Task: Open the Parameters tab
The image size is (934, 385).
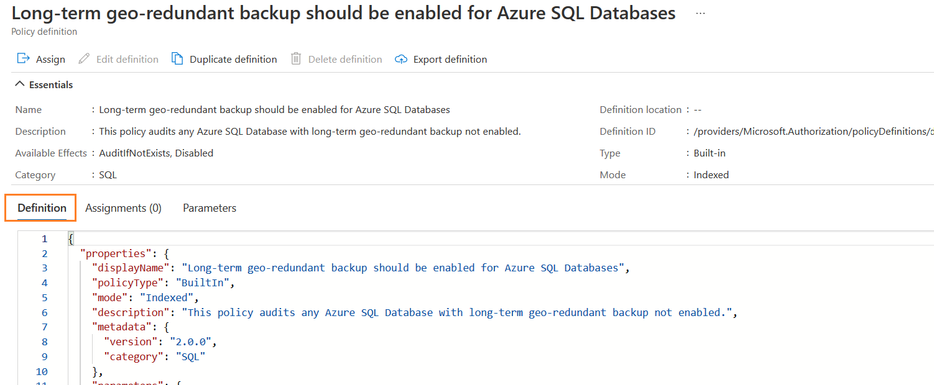Action: coord(210,208)
